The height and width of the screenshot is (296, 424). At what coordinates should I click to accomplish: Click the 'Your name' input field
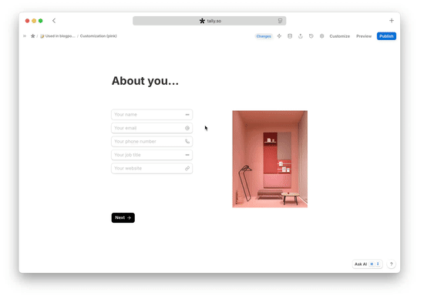pyautogui.click(x=152, y=115)
